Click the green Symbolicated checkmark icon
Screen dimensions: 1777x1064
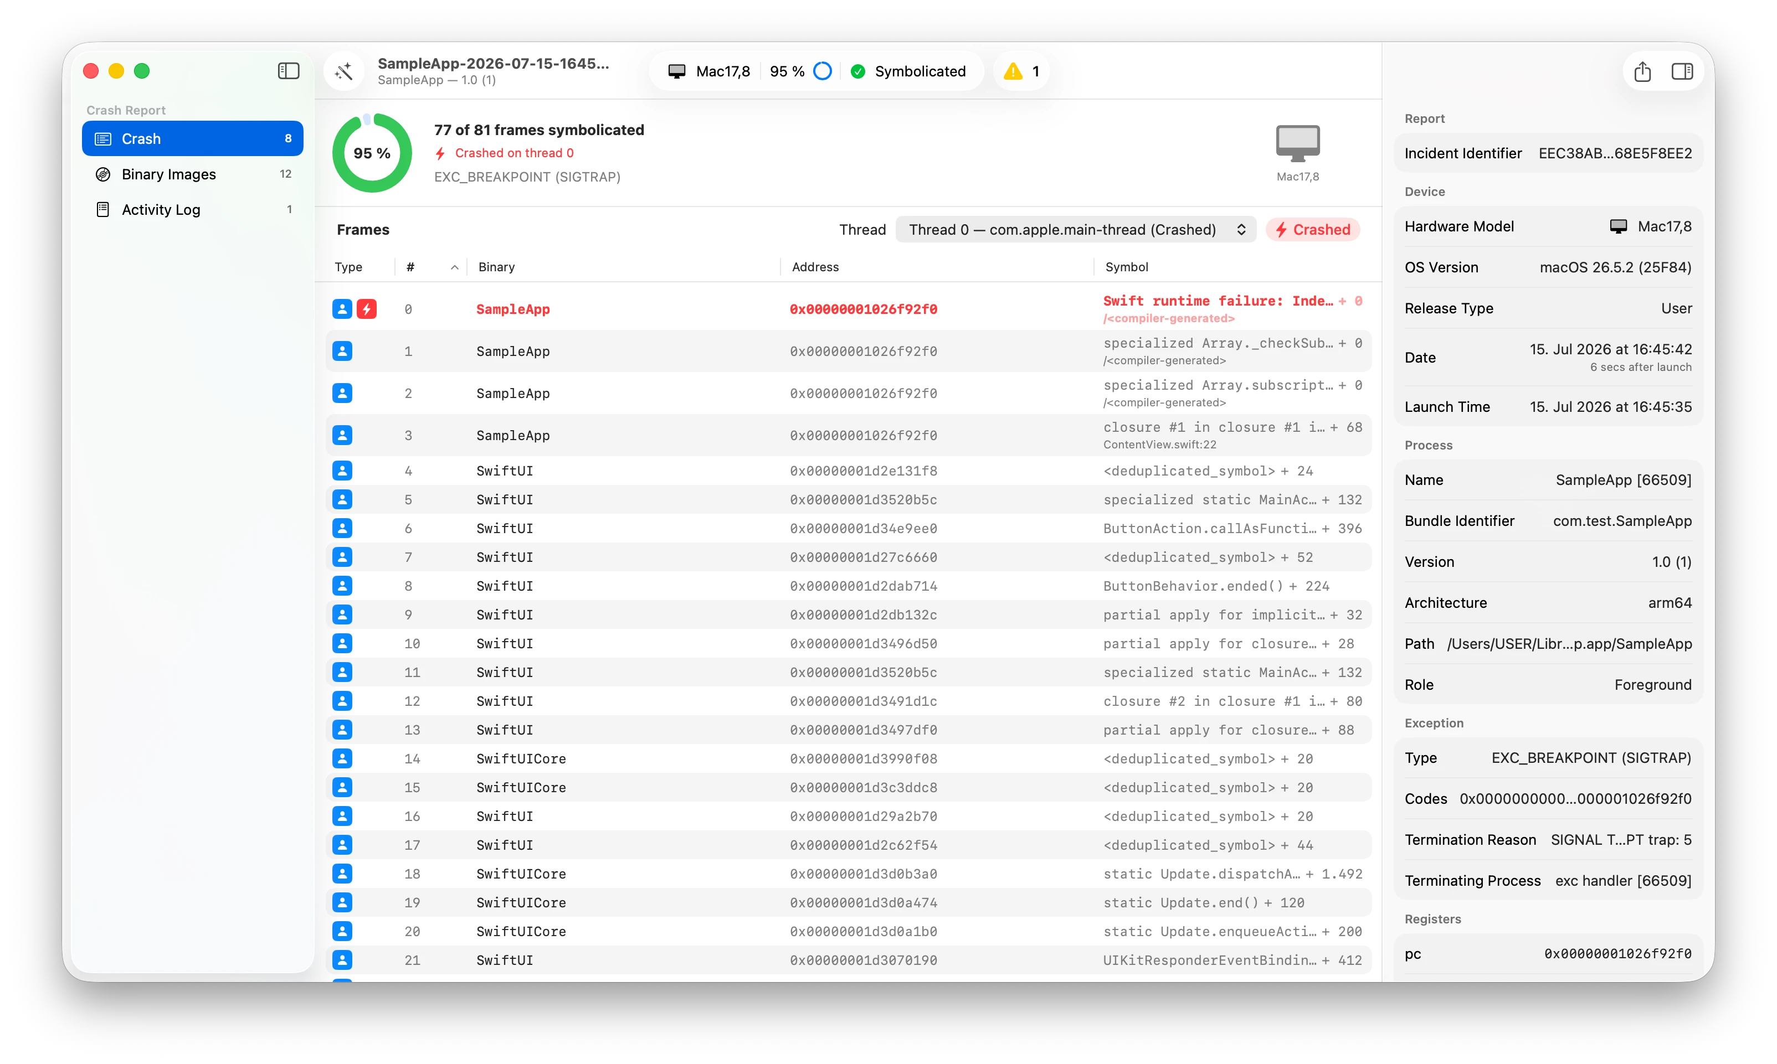click(857, 71)
